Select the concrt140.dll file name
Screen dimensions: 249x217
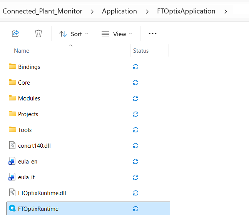point(35,146)
